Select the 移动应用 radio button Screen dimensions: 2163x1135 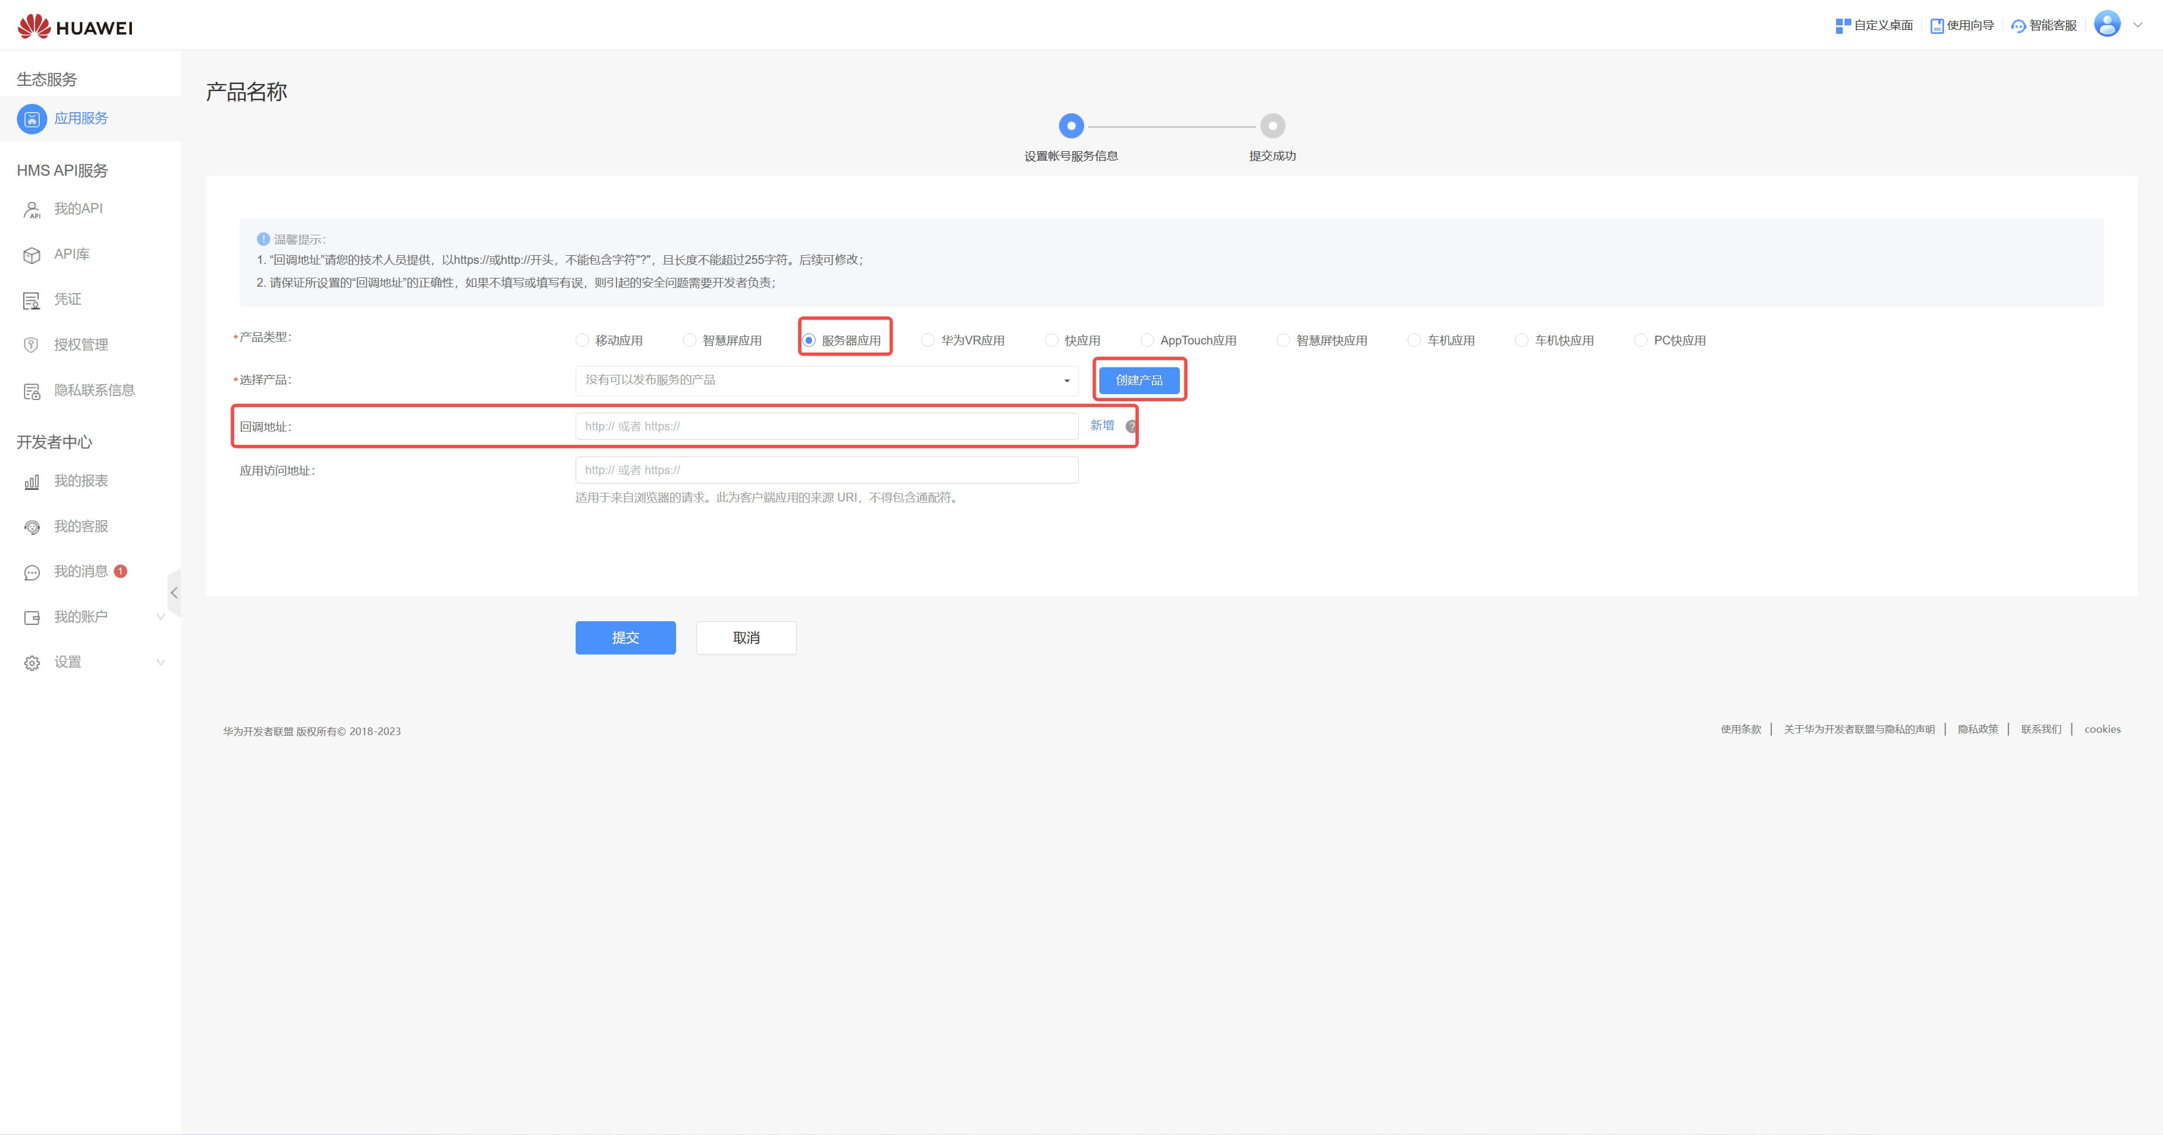click(x=582, y=340)
